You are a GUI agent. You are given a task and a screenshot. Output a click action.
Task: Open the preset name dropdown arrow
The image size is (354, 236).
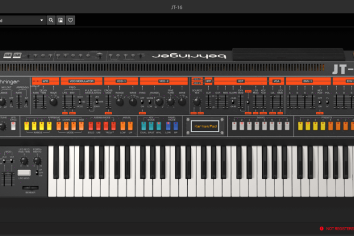(41, 20)
